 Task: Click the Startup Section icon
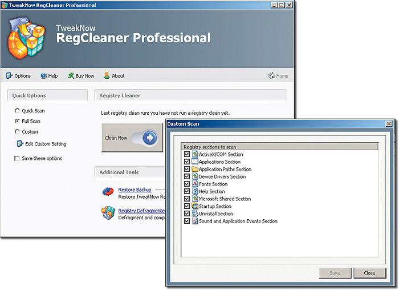tap(195, 206)
